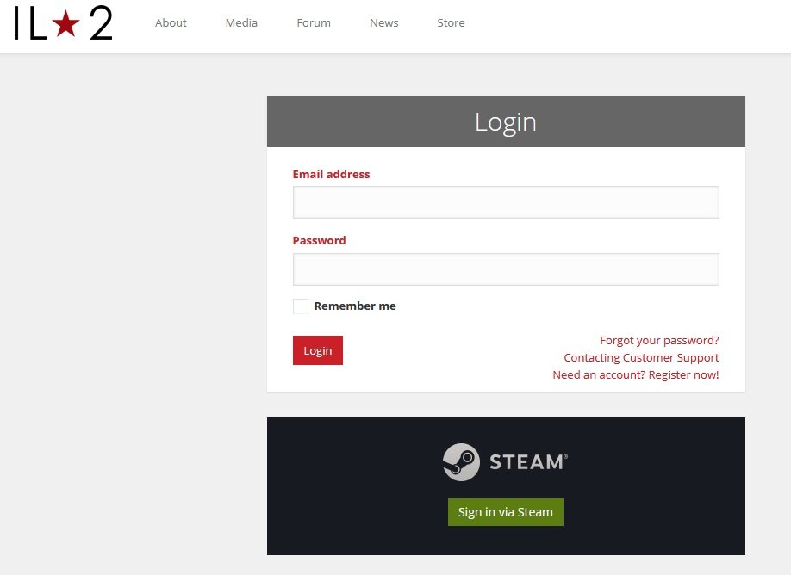Click the Remember me label text

(x=355, y=306)
